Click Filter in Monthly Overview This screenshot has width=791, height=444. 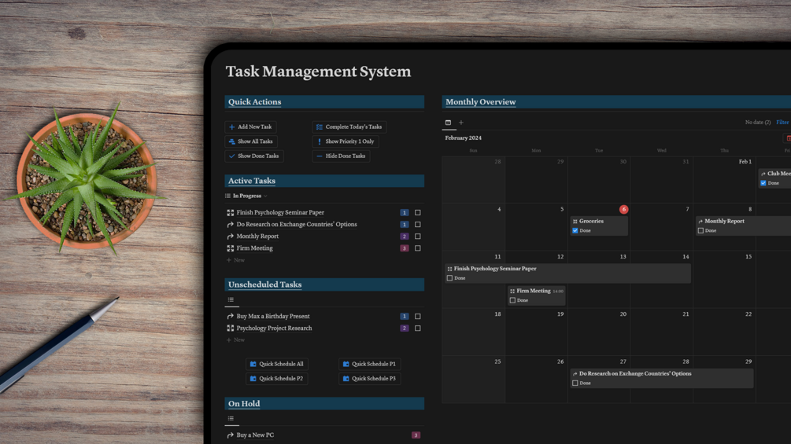pyautogui.click(x=782, y=123)
